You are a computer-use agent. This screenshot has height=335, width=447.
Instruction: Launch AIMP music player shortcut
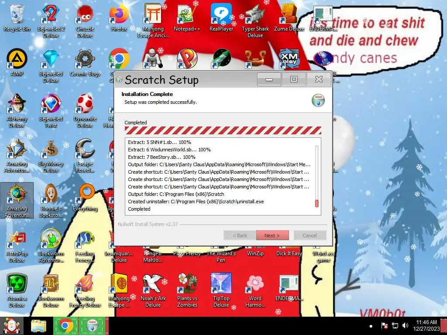[x=17, y=62]
